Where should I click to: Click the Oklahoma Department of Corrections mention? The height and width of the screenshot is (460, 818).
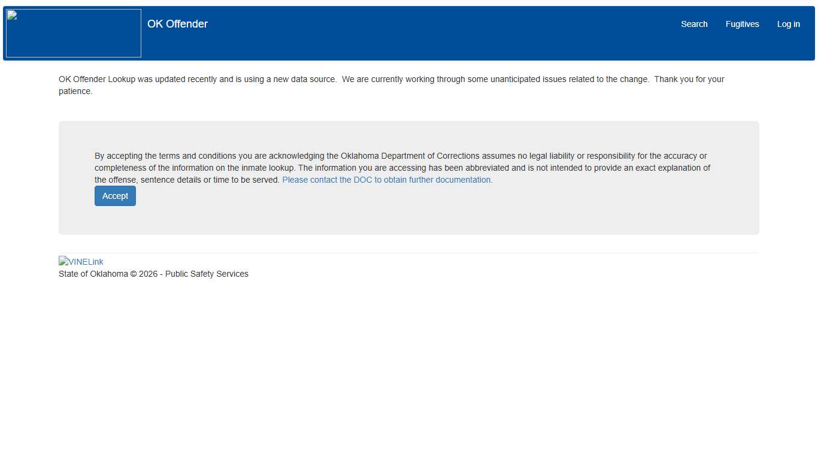coord(410,156)
